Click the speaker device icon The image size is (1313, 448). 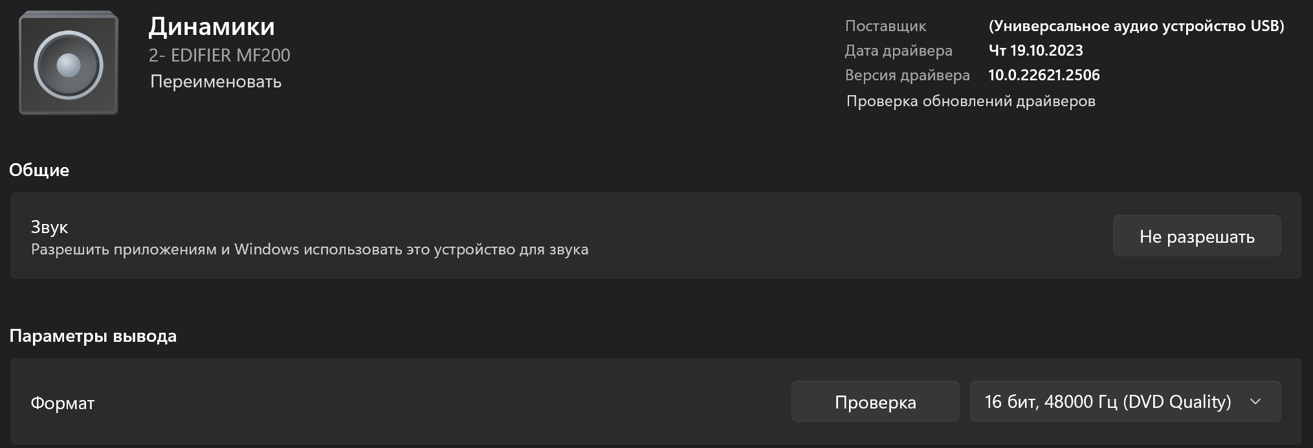pyautogui.click(x=69, y=64)
